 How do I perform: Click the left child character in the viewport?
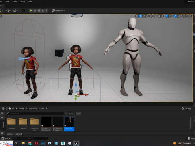tap(30, 72)
